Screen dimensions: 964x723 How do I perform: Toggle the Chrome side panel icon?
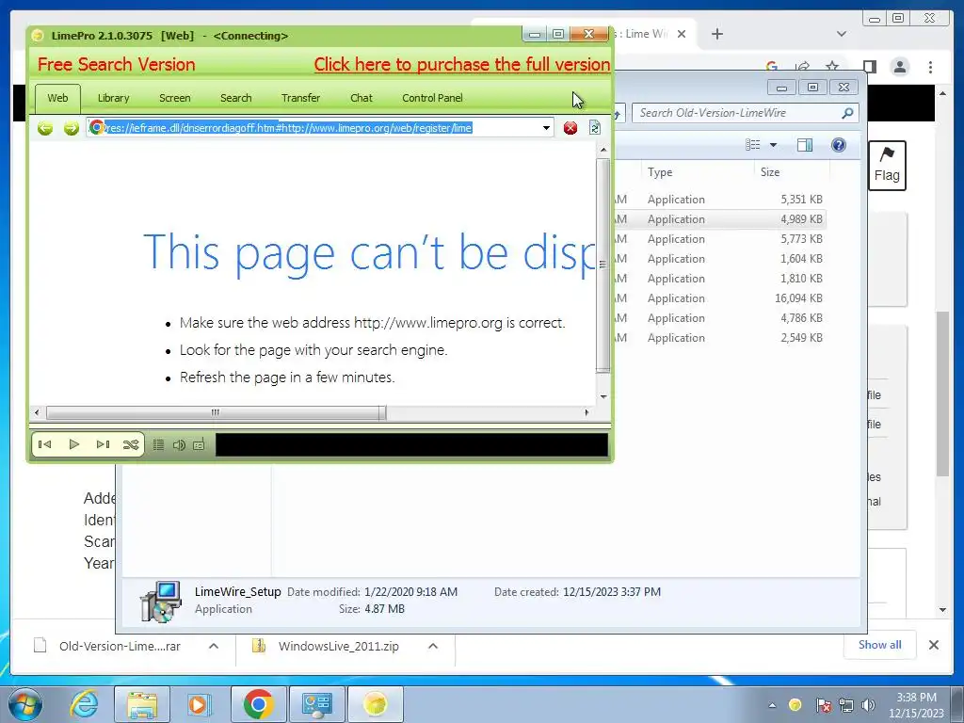tap(869, 67)
